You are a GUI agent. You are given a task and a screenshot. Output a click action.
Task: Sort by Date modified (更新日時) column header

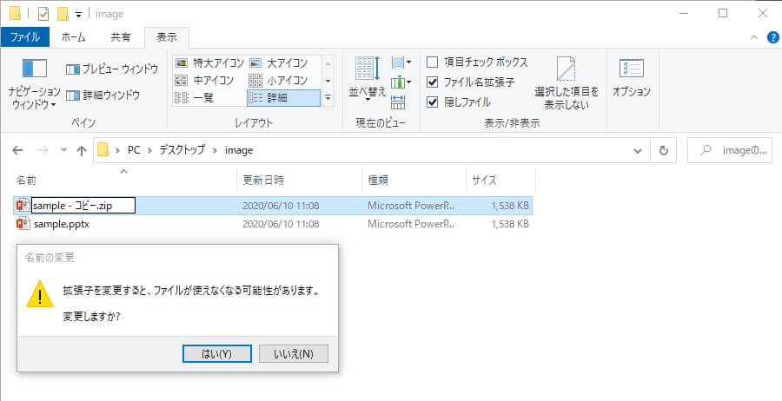pos(299,181)
